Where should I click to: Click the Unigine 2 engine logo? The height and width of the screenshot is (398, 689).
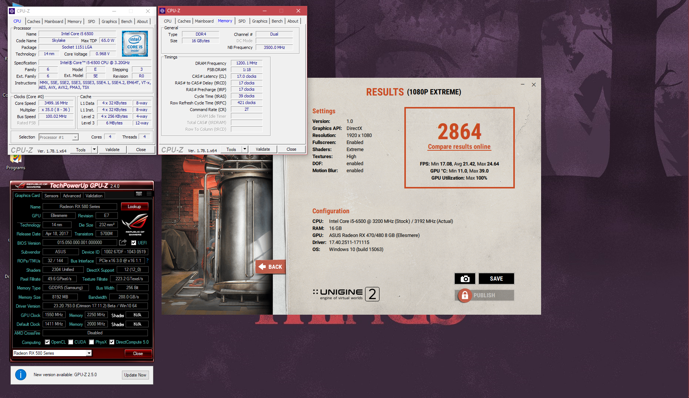[x=346, y=294]
